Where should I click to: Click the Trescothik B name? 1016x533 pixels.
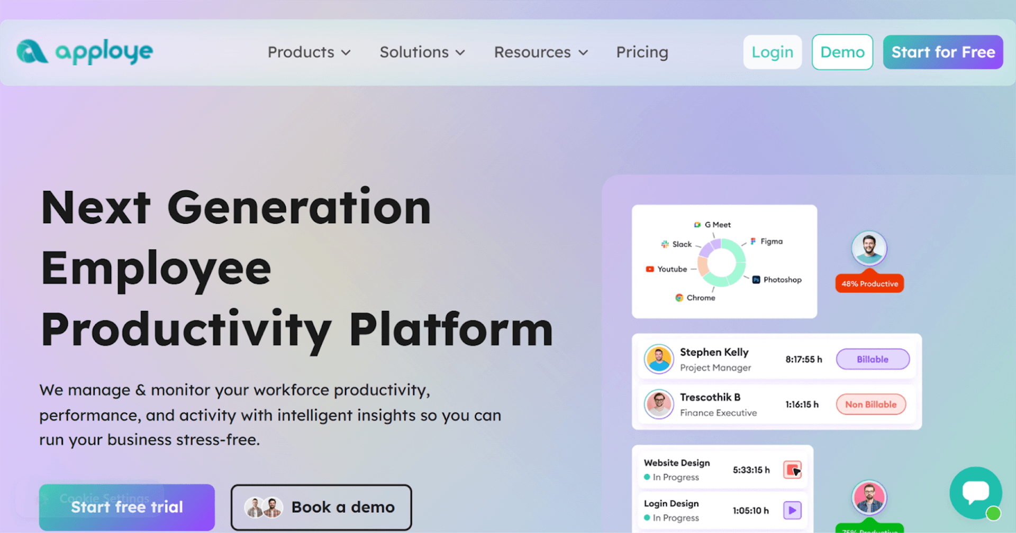click(710, 397)
